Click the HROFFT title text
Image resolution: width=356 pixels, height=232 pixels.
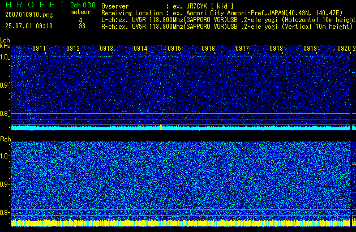click(x=35, y=5)
